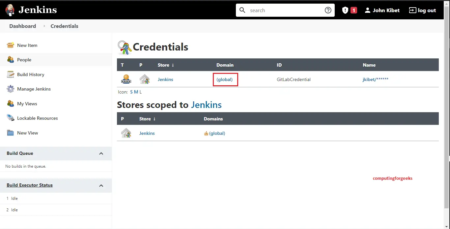This screenshot has height=229, width=450.
Task: Open the security warning shield icon
Action: [x=345, y=10]
